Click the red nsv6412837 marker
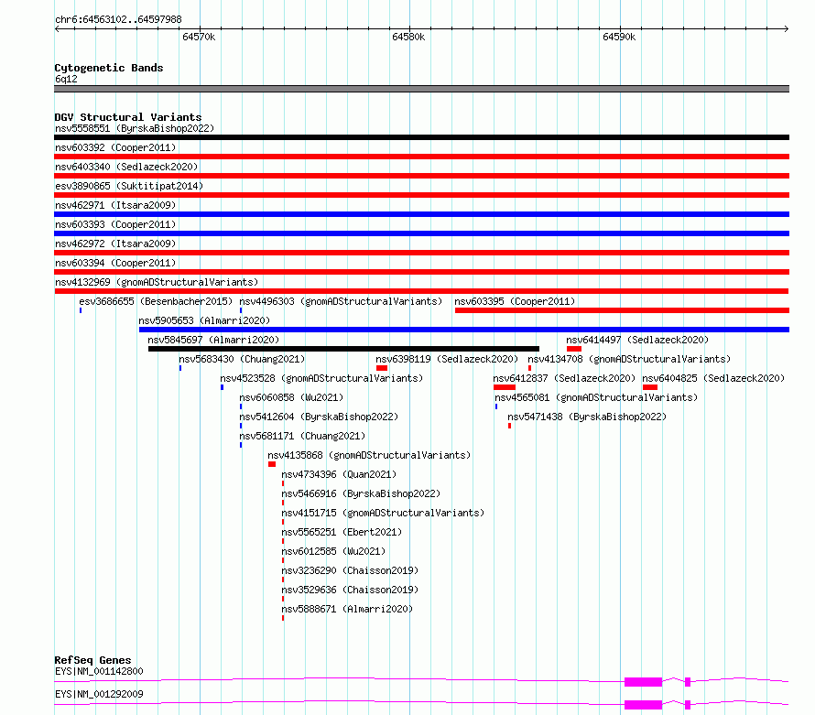 coord(505,387)
